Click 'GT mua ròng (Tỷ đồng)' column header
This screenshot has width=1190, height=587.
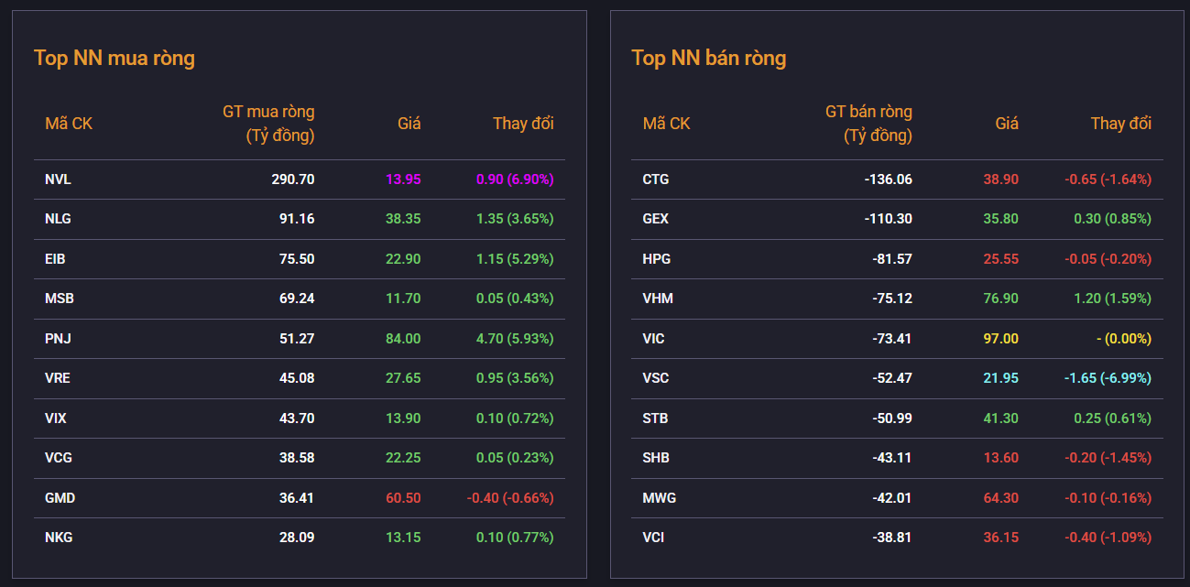[268, 124]
